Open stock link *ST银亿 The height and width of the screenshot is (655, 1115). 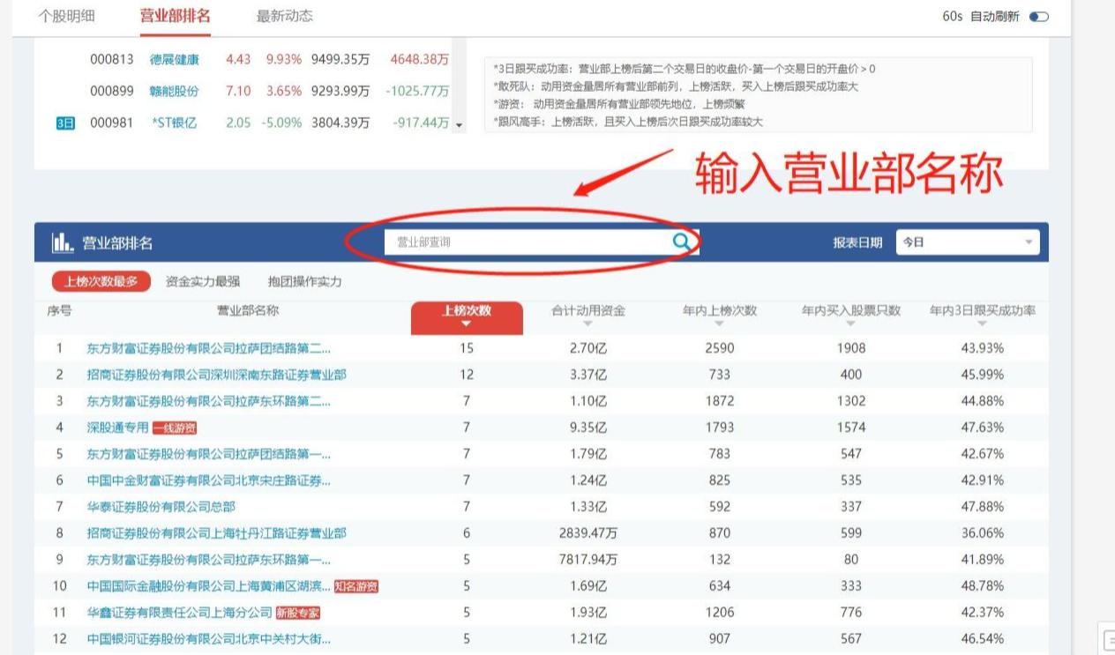pos(174,123)
